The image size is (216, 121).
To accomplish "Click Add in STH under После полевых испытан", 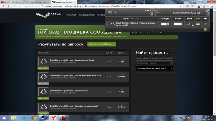I will 44,83.
